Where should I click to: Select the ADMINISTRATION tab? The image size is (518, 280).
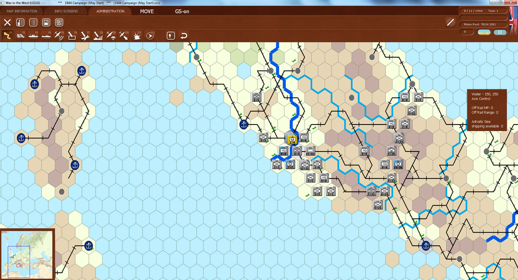point(110,11)
